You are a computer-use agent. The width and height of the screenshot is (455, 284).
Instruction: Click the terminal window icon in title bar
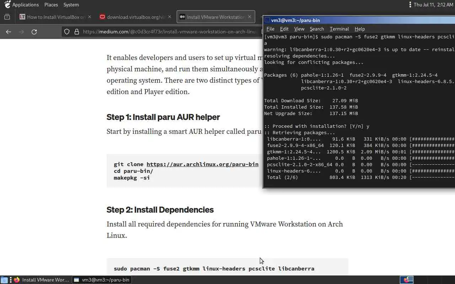point(267,20)
